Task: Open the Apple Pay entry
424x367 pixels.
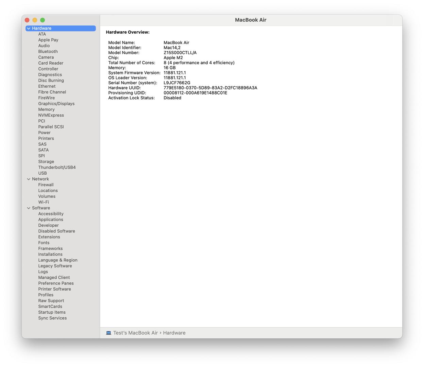Action: (x=48, y=40)
